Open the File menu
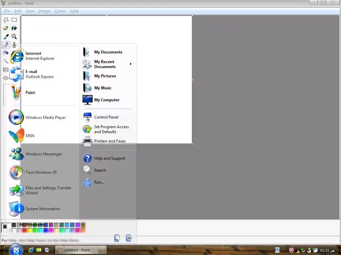 (x=7, y=11)
